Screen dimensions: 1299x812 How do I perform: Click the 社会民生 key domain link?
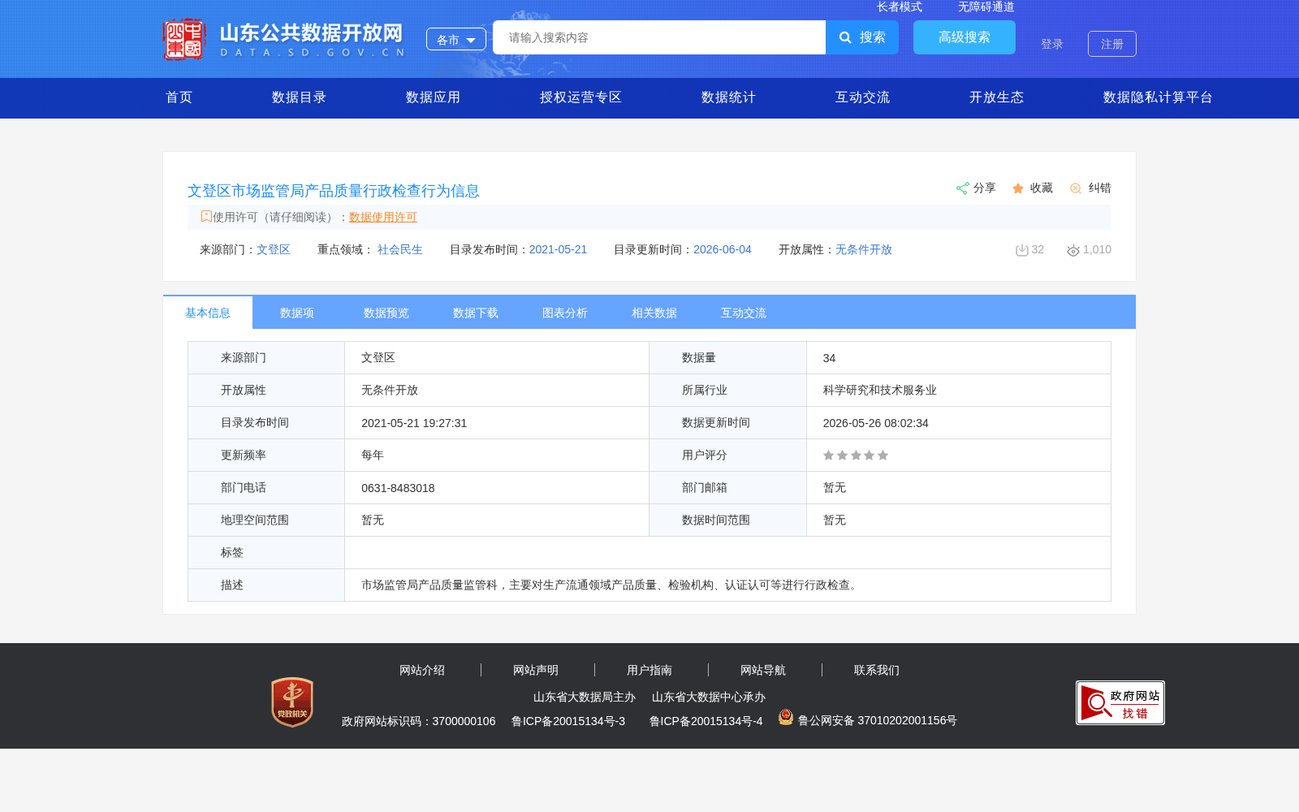click(x=400, y=249)
